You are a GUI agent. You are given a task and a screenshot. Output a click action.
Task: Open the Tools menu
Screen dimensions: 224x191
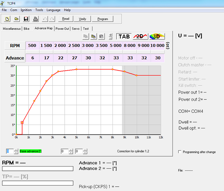click(39, 10)
